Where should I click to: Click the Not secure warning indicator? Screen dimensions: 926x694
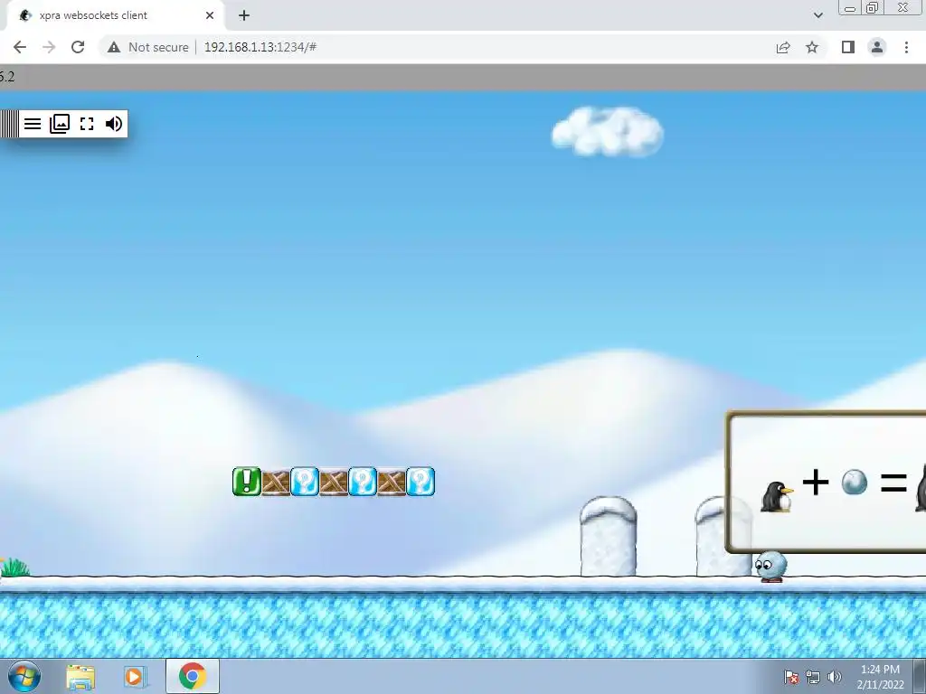pyautogui.click(x=148, y=47)
